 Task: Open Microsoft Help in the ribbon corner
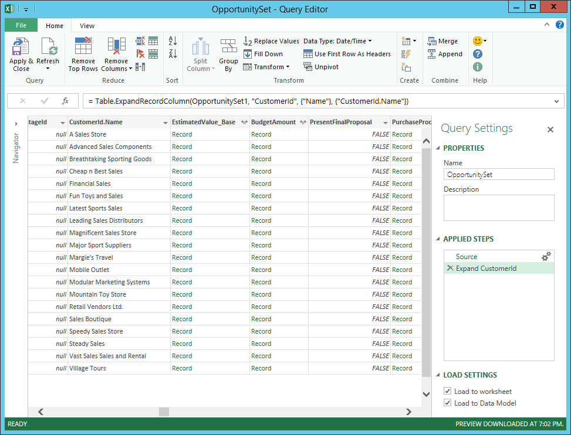pos(560,25)
